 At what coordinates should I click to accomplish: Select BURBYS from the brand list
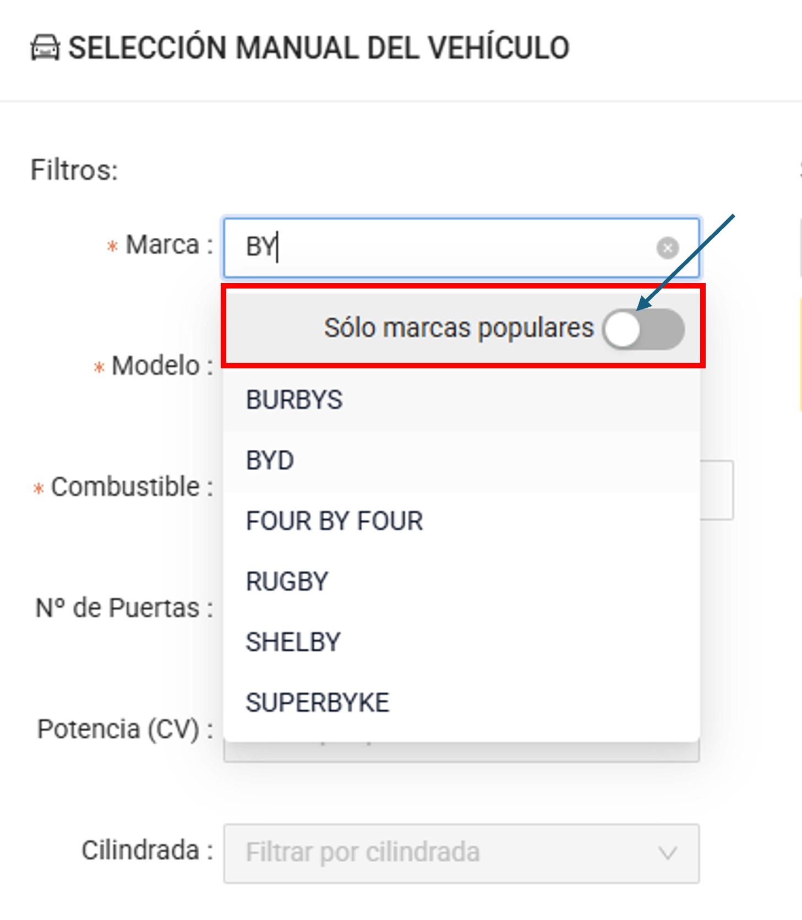461,400
